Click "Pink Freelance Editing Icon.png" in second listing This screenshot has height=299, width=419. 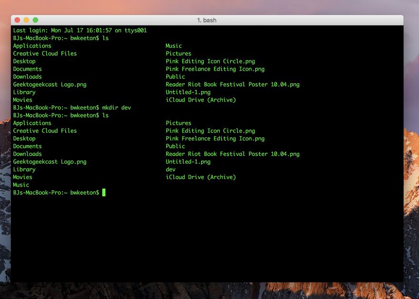pos(215,139)
